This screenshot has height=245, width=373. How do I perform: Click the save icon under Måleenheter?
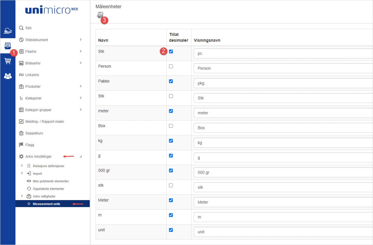[100, 15]
